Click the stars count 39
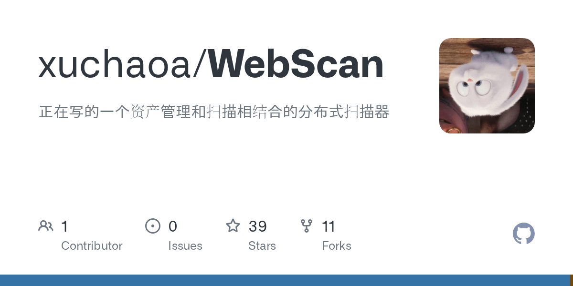 258,226
